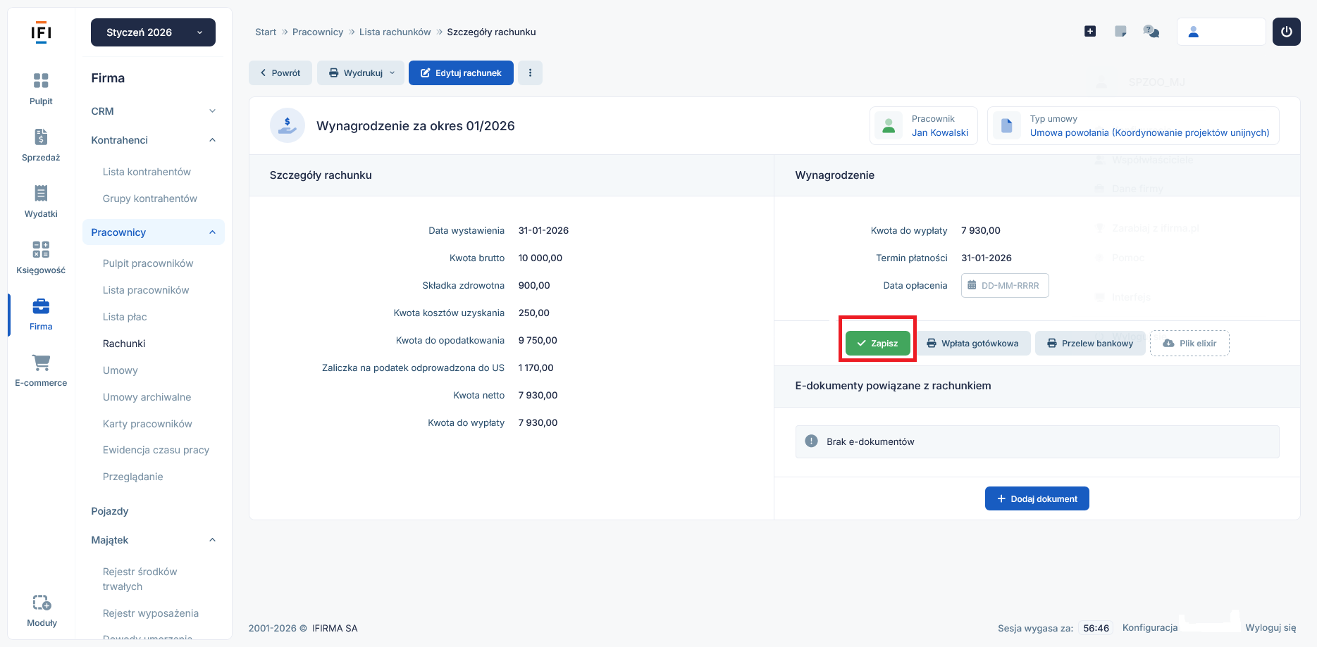1317x647 pixels.
Task: Expand the Wydrukuj print dropdown
Action: coord(361,73)
